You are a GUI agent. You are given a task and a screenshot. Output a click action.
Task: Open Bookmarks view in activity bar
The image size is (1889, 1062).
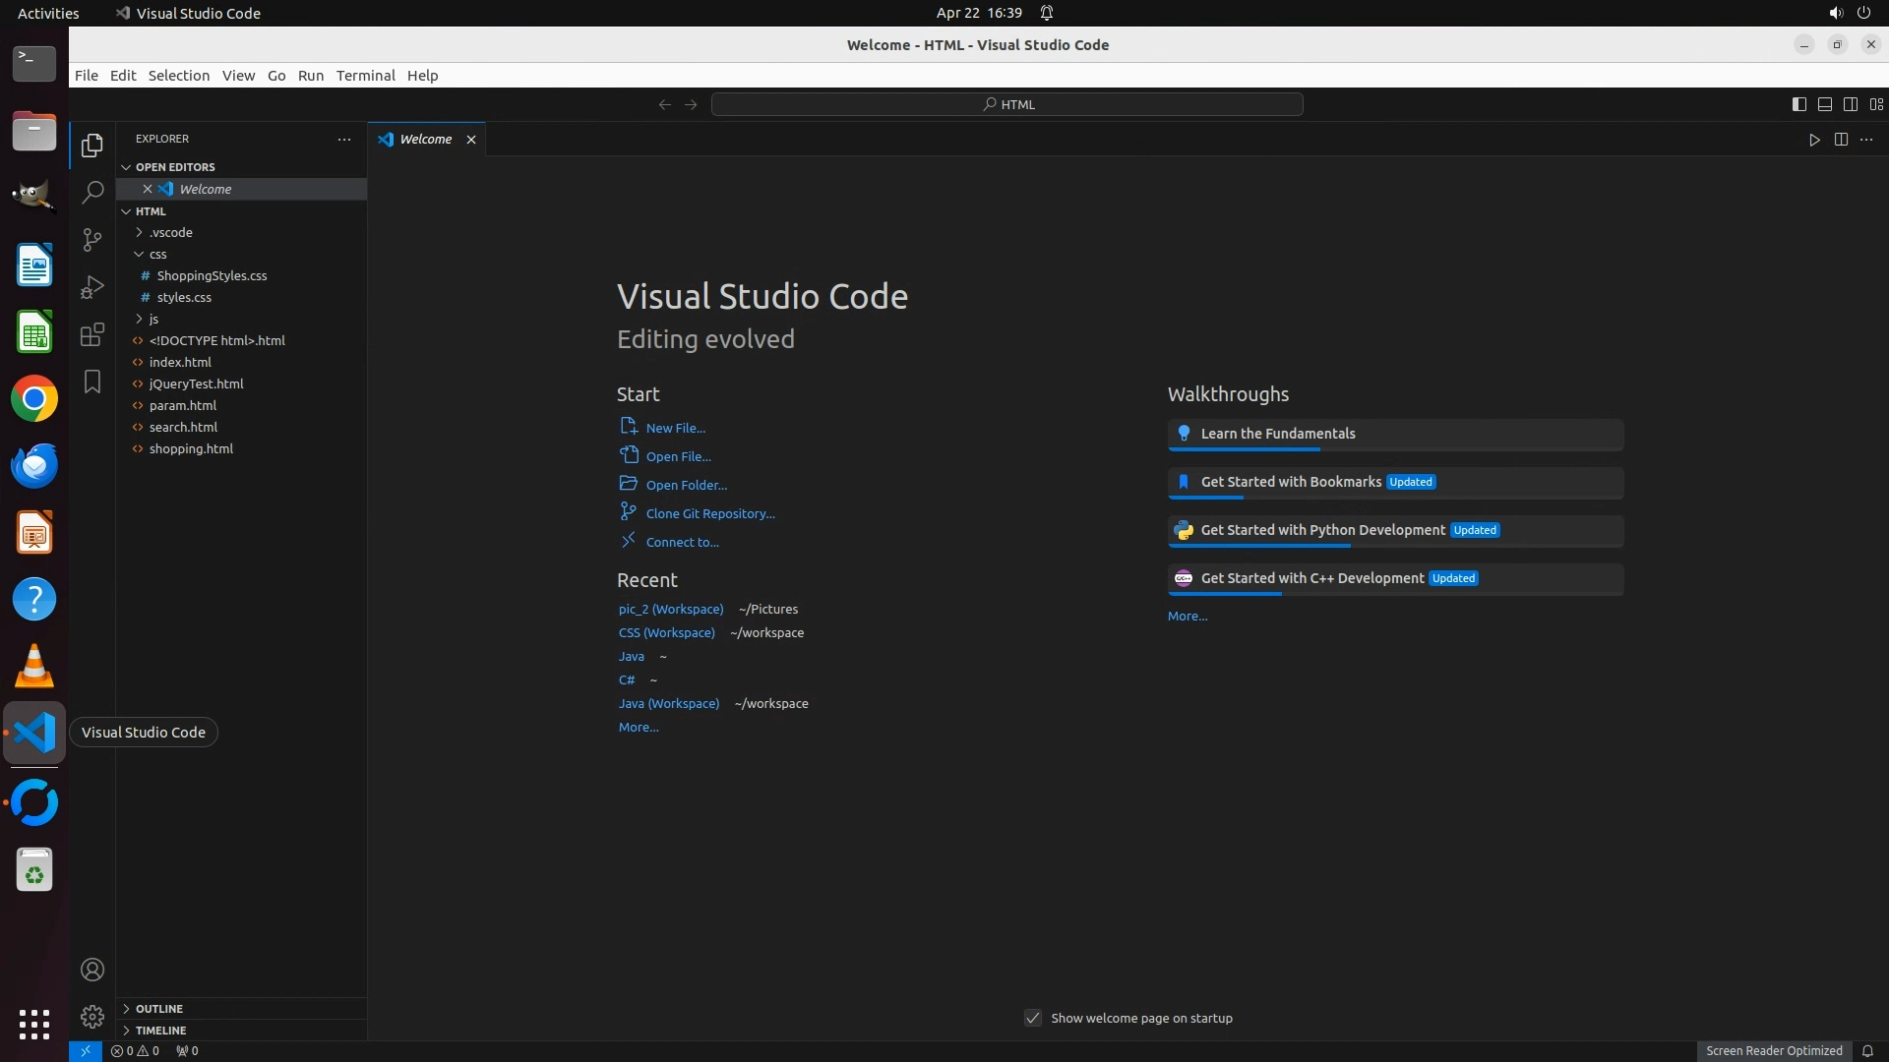pyautogui.click(x=92, y=382)
